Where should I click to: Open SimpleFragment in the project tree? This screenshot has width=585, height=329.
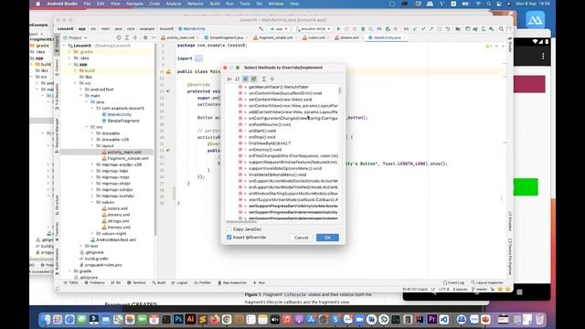(x=123, y=121)
